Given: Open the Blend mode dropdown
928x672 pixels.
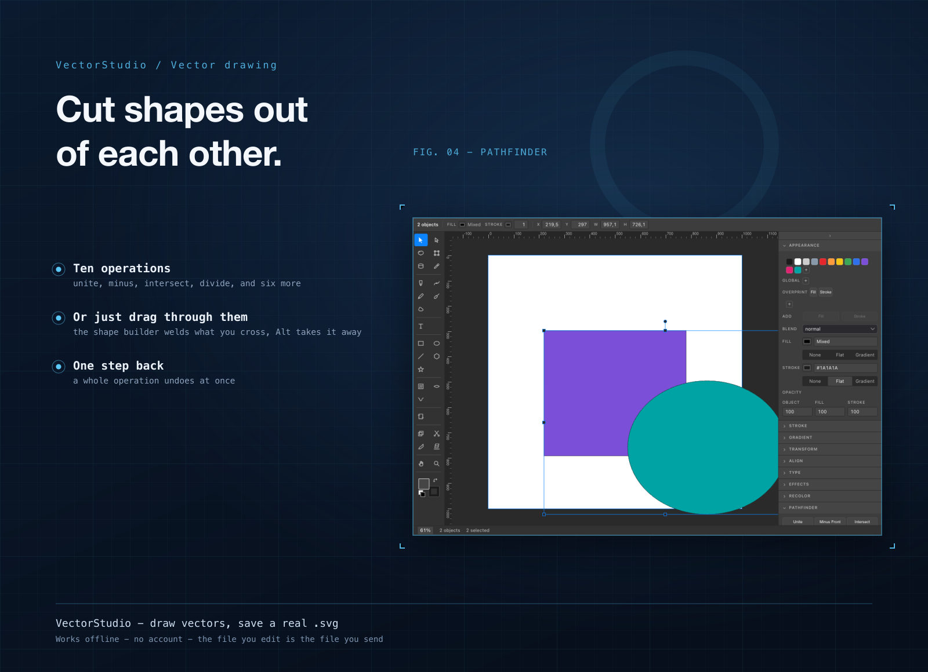Looking at the screenshot, I should coord(840,329).
